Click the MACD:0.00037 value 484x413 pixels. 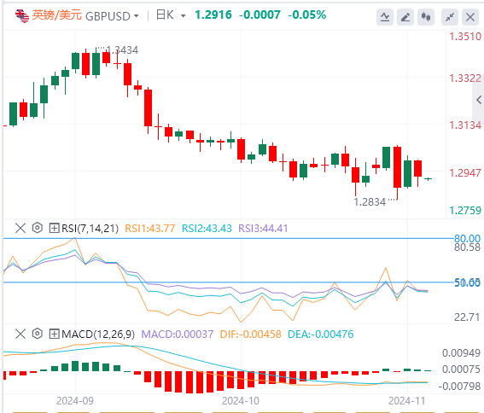(178, 334)
